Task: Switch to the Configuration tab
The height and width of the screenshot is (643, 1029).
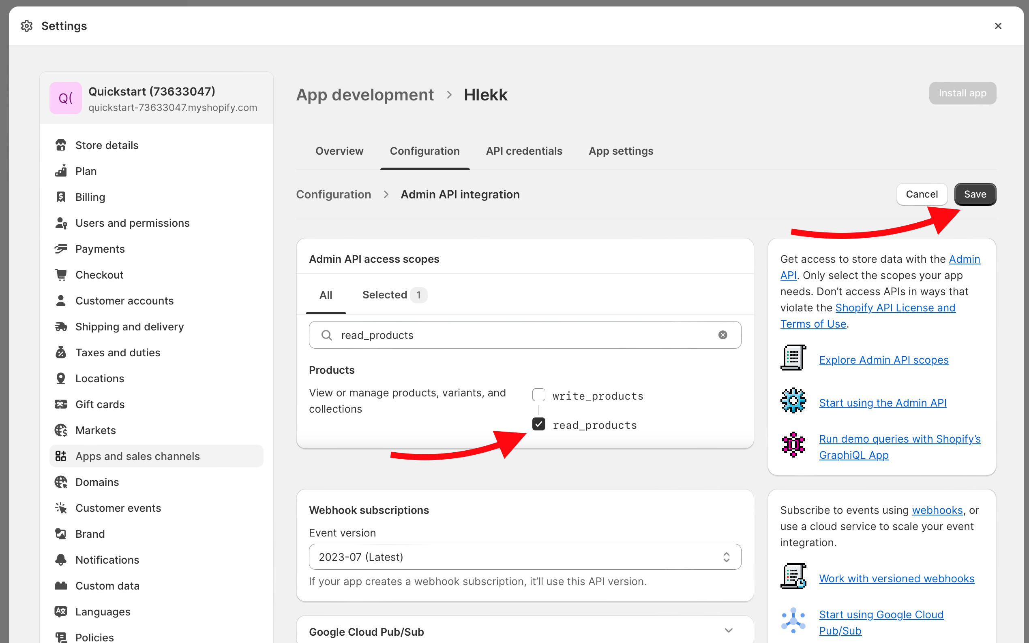Action: 424,151
